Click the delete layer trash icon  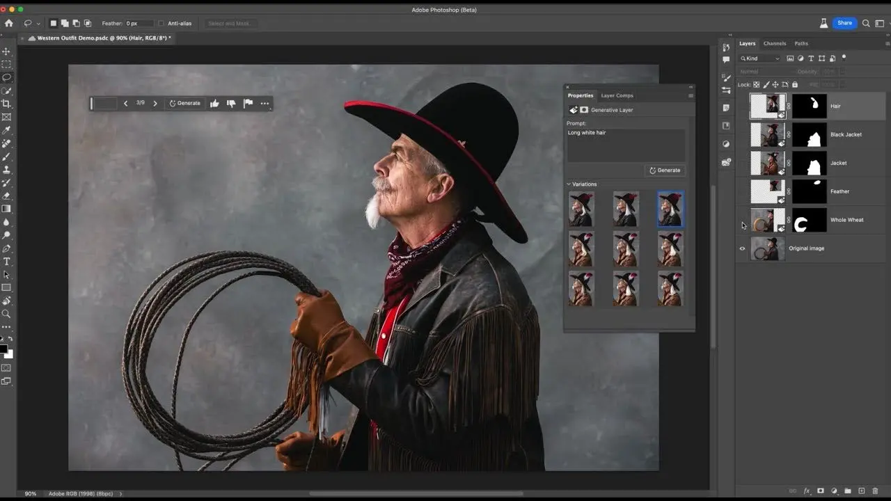pos(875,491)
